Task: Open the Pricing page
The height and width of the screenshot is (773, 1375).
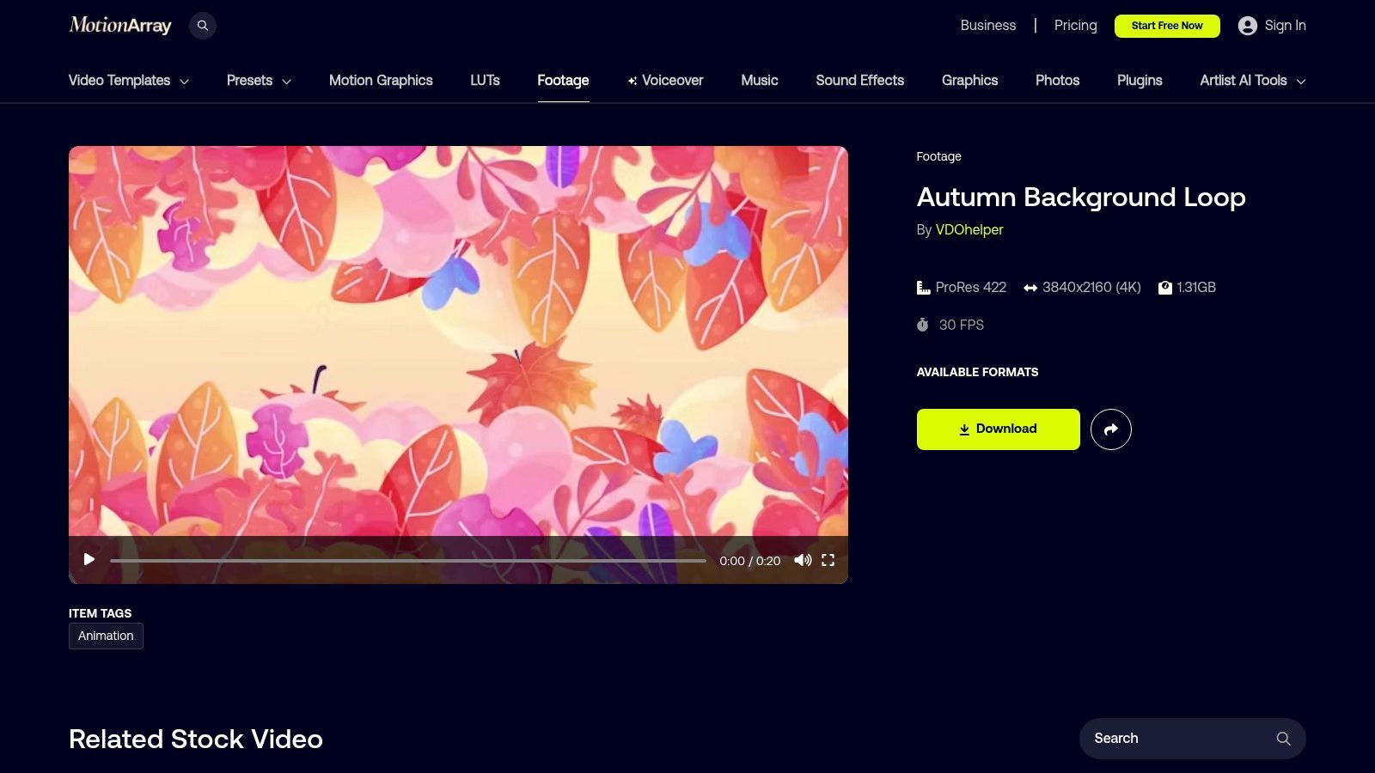Action: coord(1076,26)
